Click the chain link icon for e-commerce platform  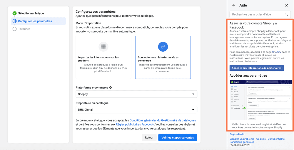163,47
